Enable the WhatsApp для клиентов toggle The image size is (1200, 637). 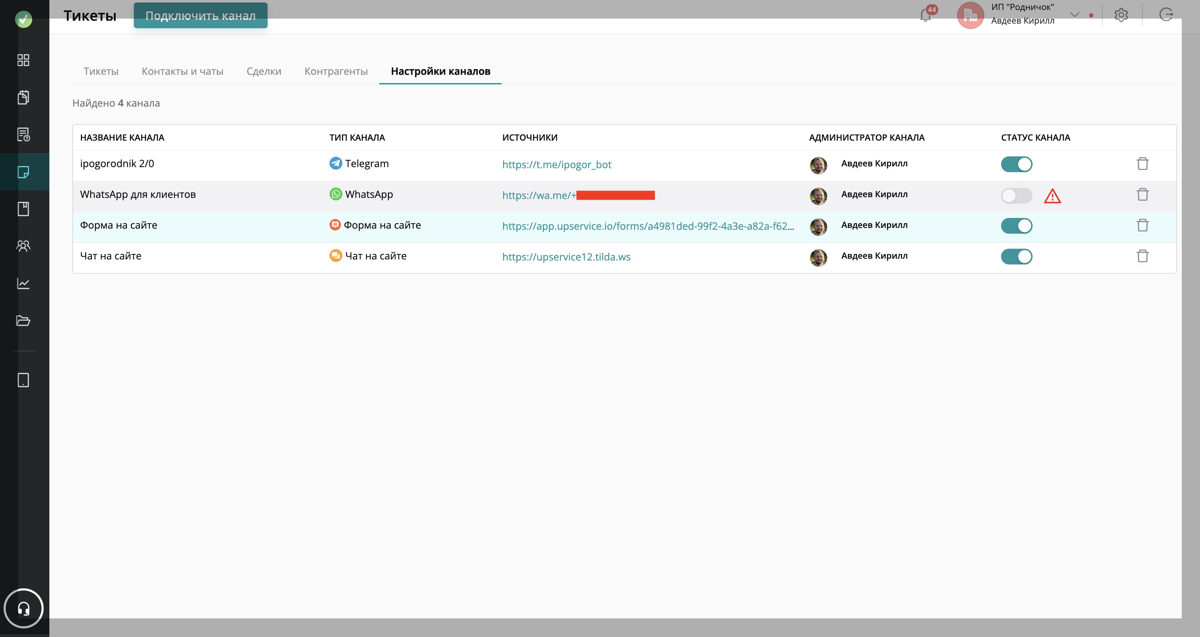pyautogui.click(x=1016, y=196)
